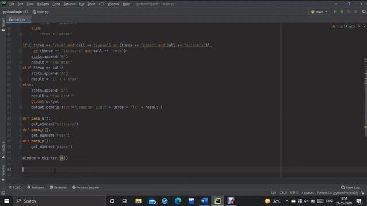Open the Mail app on the taskbar
Viewport: 367px width, 206px height.
pos(152,201)
